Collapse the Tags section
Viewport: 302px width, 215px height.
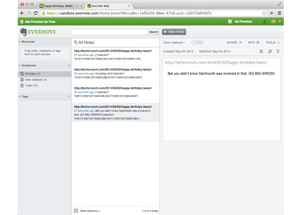pyautogui.click(x=20, y=97)
